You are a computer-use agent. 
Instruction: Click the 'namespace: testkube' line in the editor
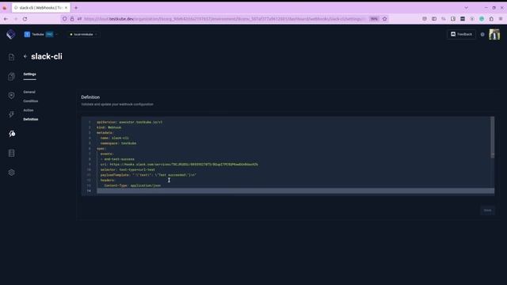[x=118, y=143]
